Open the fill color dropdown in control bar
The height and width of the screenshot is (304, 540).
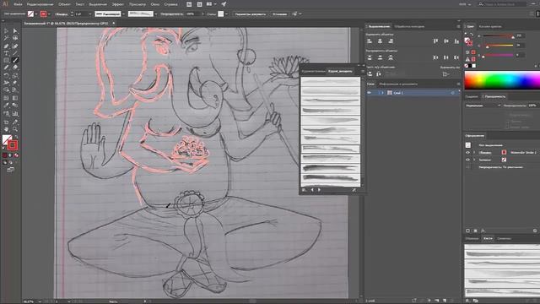tap(36, 14)
